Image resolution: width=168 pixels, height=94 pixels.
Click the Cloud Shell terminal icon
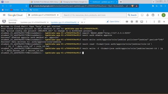[4, 21]
